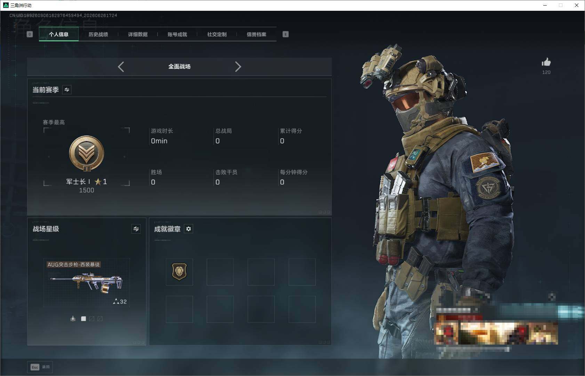Click the 1500 rank points value
The width and height of the screenshot is (585, 376).
pos(87,190)
